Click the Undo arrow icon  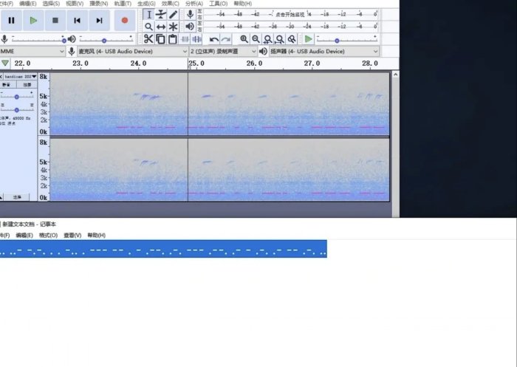214,39
